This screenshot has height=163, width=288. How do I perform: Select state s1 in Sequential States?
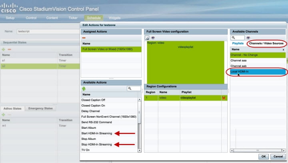point(40,60)
